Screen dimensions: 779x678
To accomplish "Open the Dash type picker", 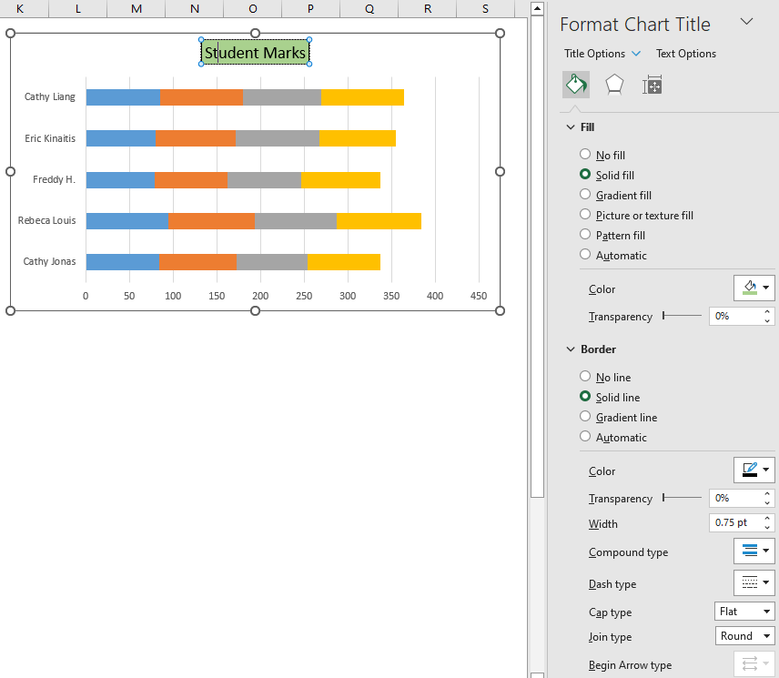I will (x=754, y=582).
